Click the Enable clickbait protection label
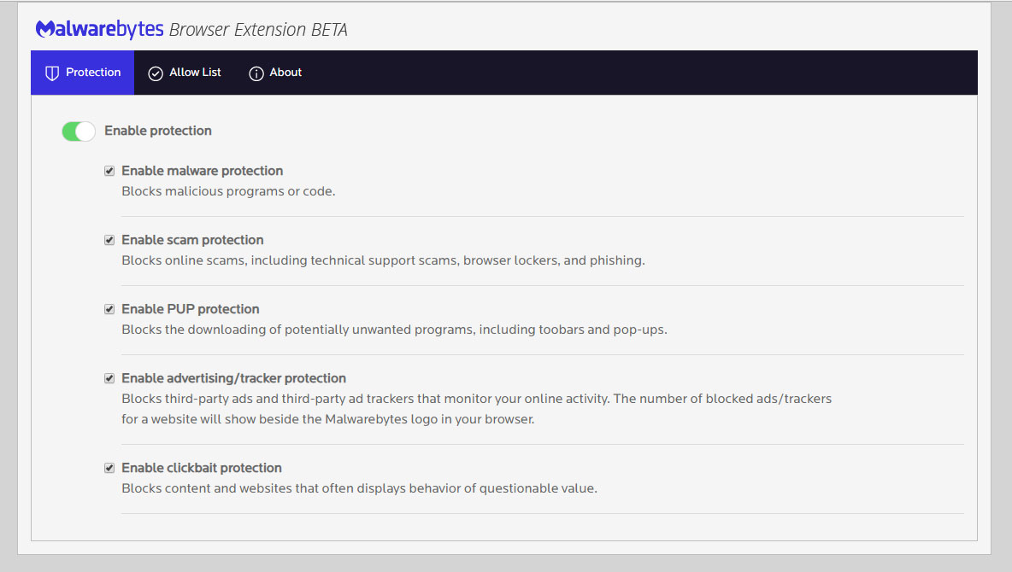The image size is (1012, 572). [202, 468]
